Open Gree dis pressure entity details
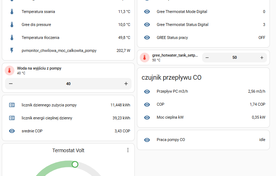 36,25
